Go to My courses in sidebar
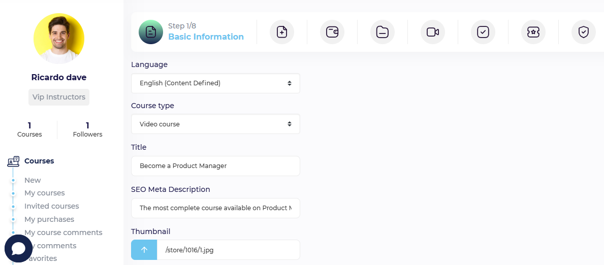The image size is (604, 265). coord(45,193)
